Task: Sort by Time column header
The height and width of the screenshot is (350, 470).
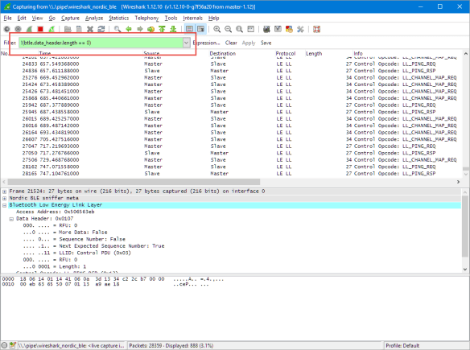Action: (45, 53)
